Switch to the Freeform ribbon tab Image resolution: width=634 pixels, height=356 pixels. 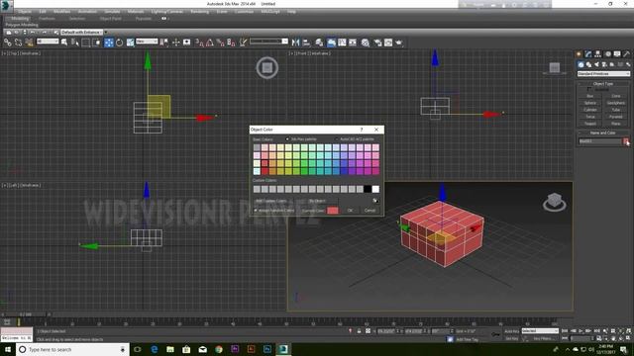(x=47, y=19)
